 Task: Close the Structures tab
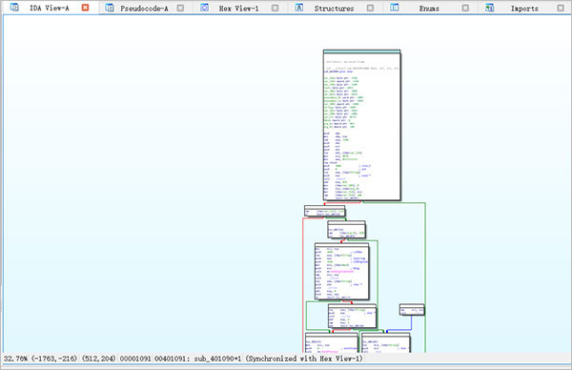[x=370, y=8]
